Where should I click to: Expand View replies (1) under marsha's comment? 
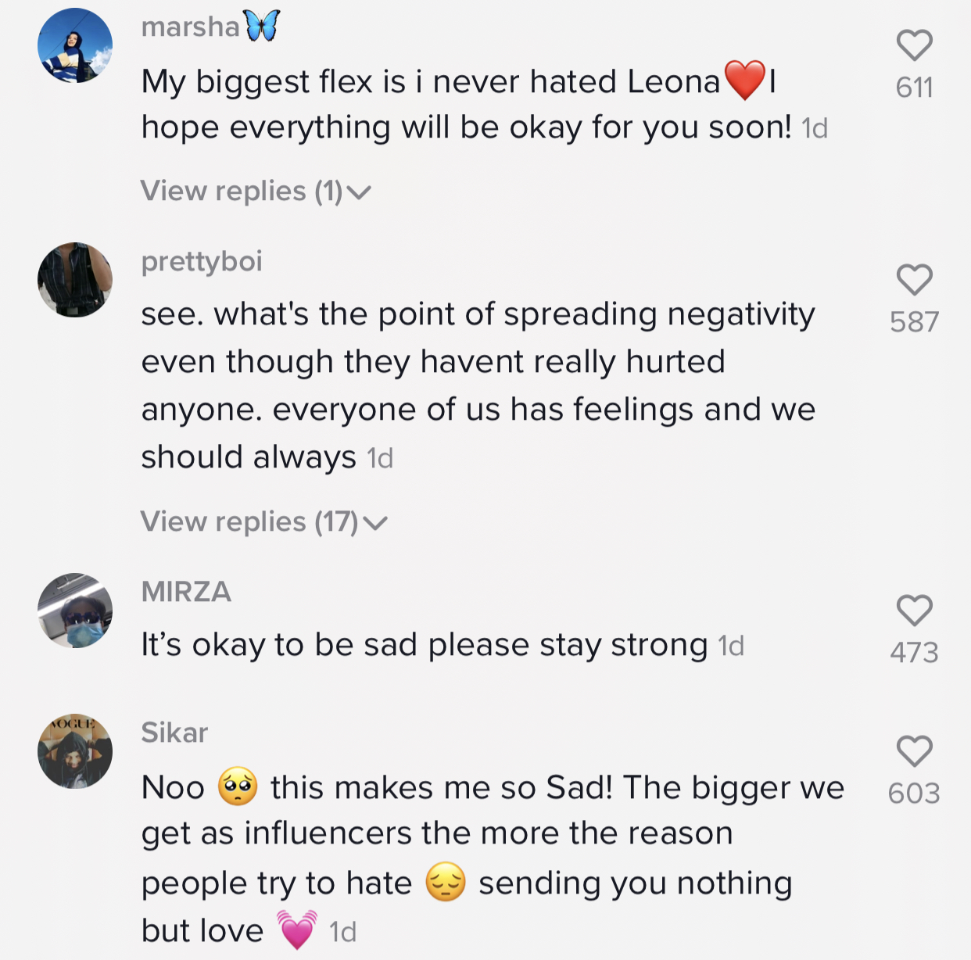pyautogui.click(x=242, y=192)
